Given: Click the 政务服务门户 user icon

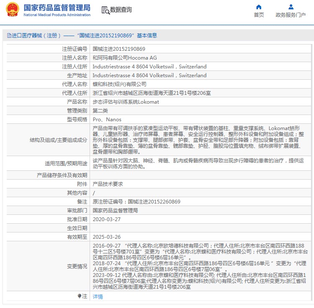Looking at the screenshot, I should click(291, 7).
